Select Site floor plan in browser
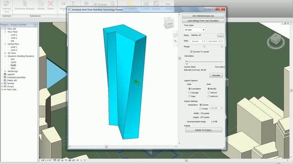The width and height of the screenshot is (293, 164). tap(12, 41)
